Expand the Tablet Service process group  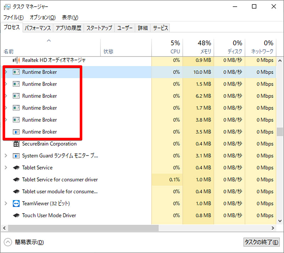(6, 168)
